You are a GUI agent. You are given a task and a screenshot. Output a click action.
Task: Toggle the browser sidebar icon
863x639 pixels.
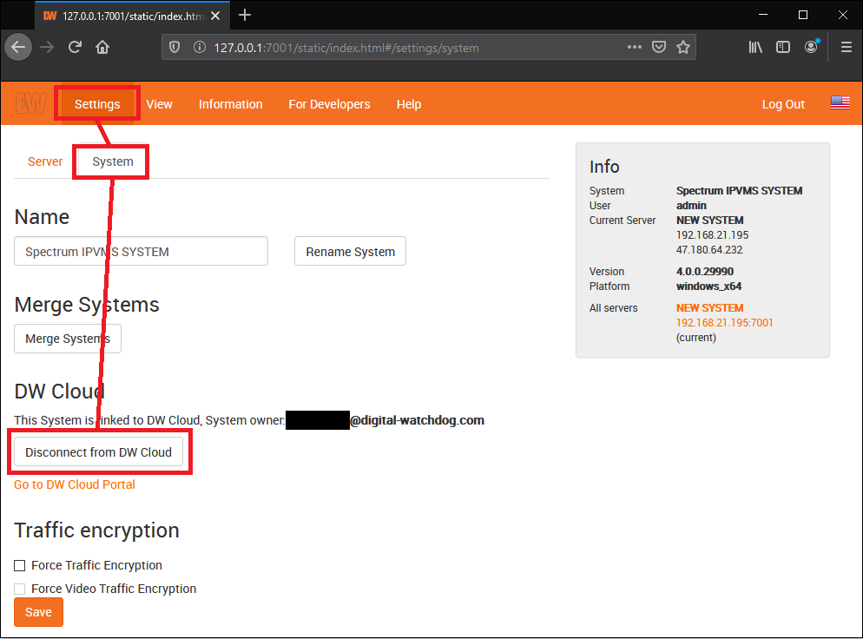point(782,48)
